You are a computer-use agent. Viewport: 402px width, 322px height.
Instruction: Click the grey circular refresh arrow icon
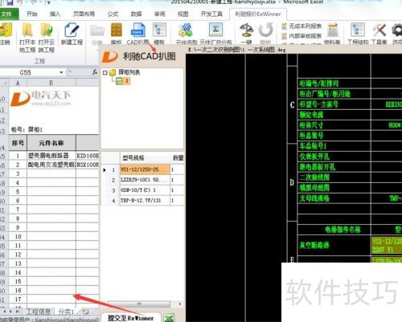pyautogui.click(x=265, y=30)
